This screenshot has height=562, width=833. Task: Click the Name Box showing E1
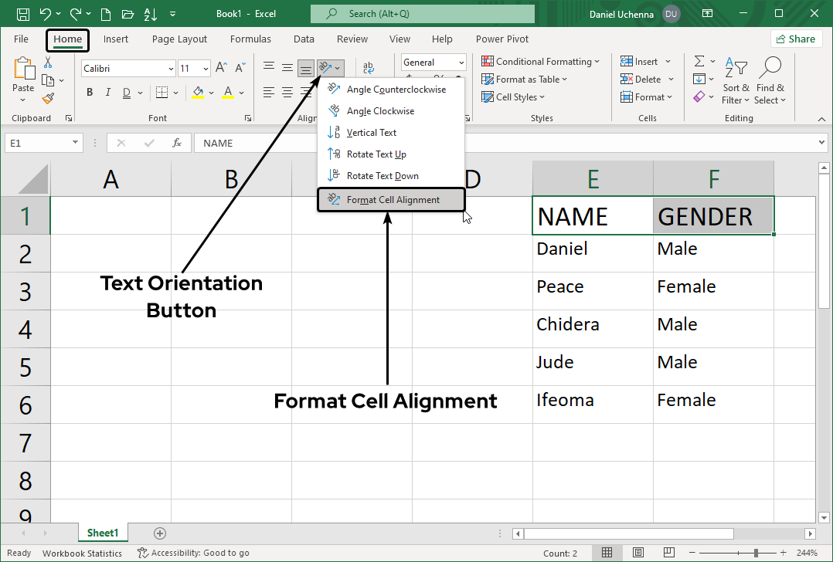tap(39, 143)
